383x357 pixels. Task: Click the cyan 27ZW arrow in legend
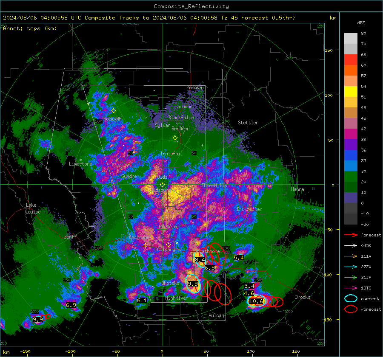tap(351, 267)
